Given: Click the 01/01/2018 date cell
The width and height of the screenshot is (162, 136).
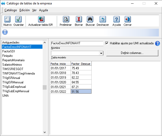Looking at the screenshot, I should 60,73.
